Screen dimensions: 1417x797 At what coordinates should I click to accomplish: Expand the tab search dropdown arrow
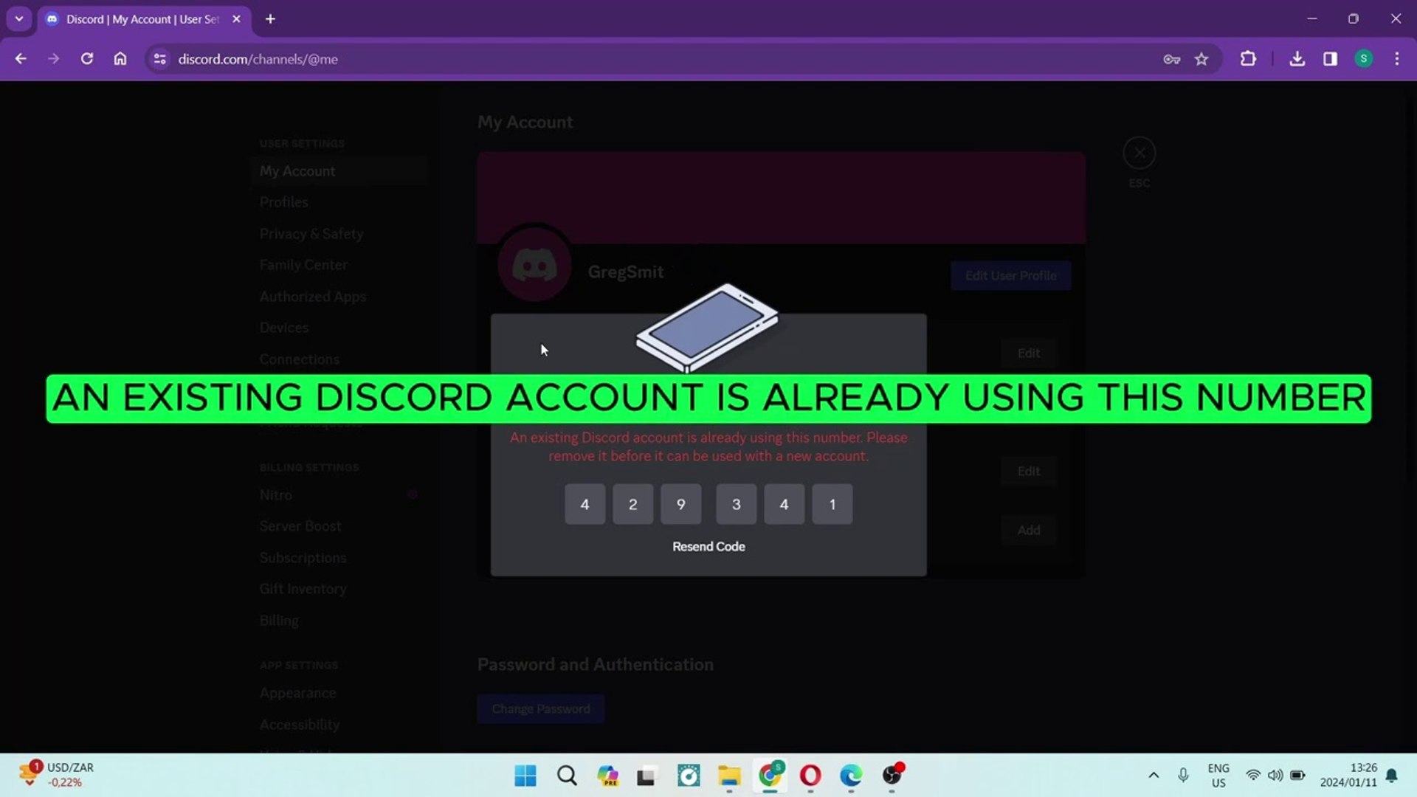click(18, 19)
